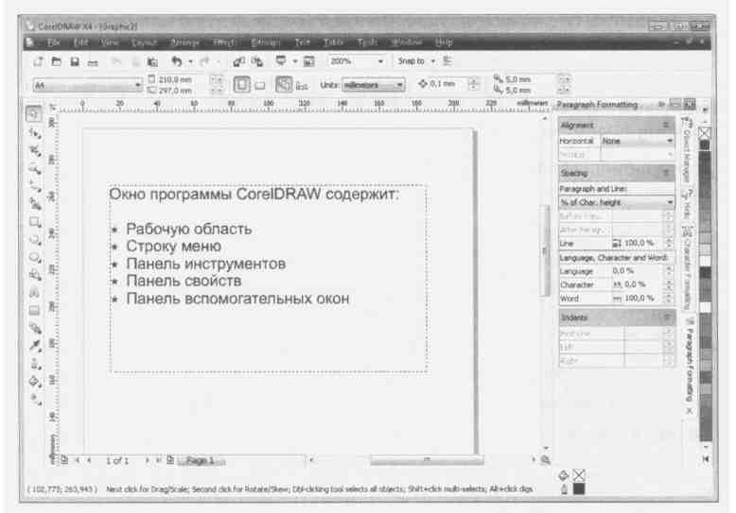This screenshot has height=513, width=736.
Task: Open the zoom level 200% dropdown
Action: tap(380, 61)
